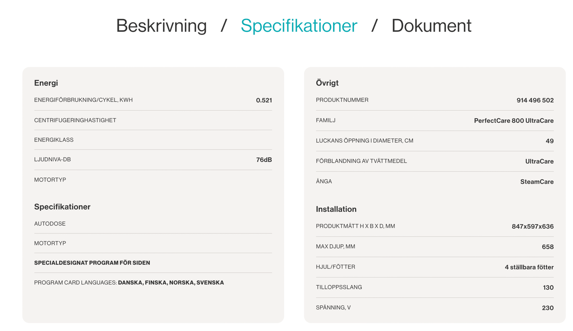This screenshot has width=573, height=331.
Task: Click the Danska, Finska, Norska, Svenska languages text
Action: (x=171, y=283)
